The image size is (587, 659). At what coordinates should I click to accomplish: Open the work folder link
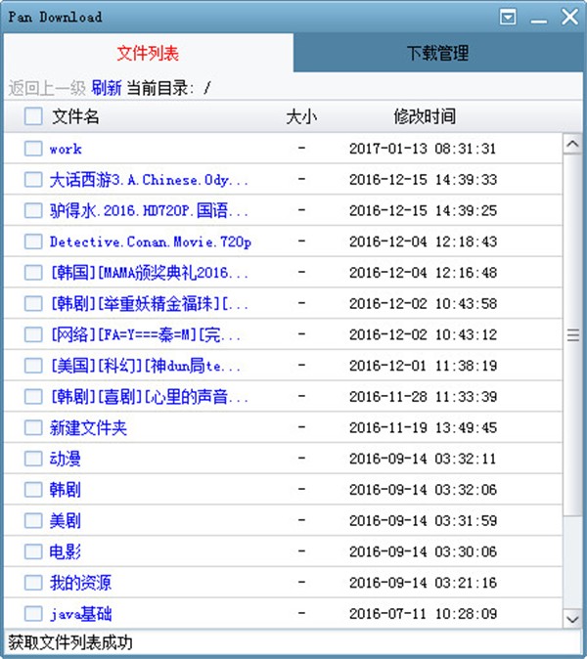coord(66,150)
